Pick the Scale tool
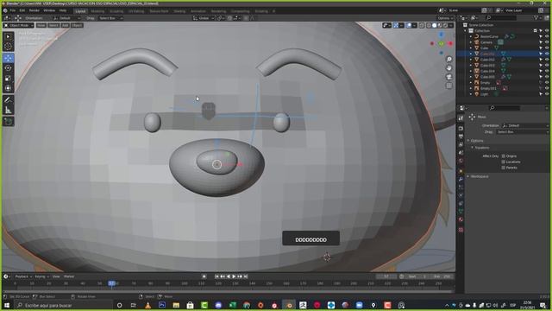Viewport: 552px width, 311px height. [8, 79]
